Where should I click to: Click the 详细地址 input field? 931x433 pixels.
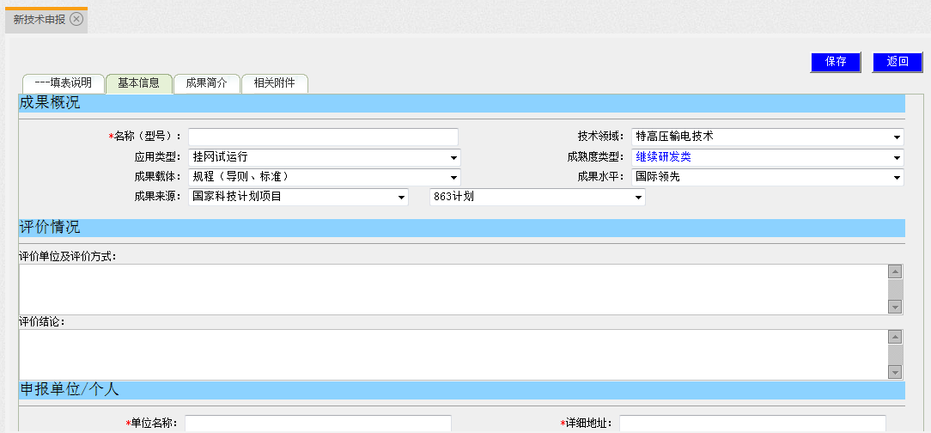(752, 424)
